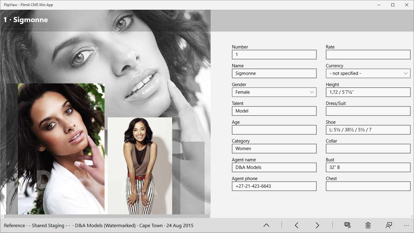The image size is (414, 233).
Task: Click the Number input field
Action: [274, 55]
